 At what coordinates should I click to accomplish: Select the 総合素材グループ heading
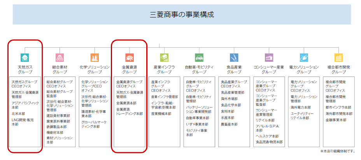tap(60, 70)
